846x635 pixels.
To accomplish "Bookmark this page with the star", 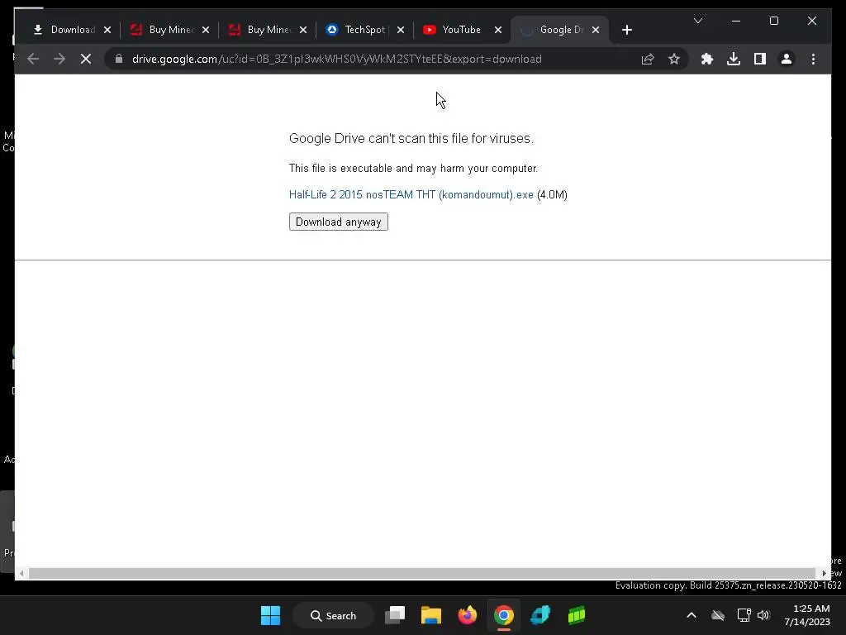I will (x=674, y=59).
